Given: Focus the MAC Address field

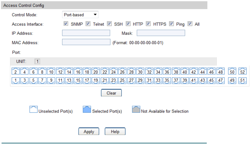Looking at the screenshot, I should pos(86,42).
